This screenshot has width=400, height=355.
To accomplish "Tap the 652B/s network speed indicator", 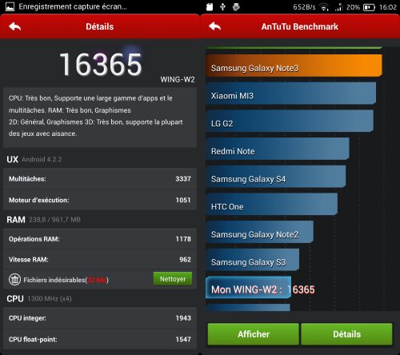I will [304, 7].
